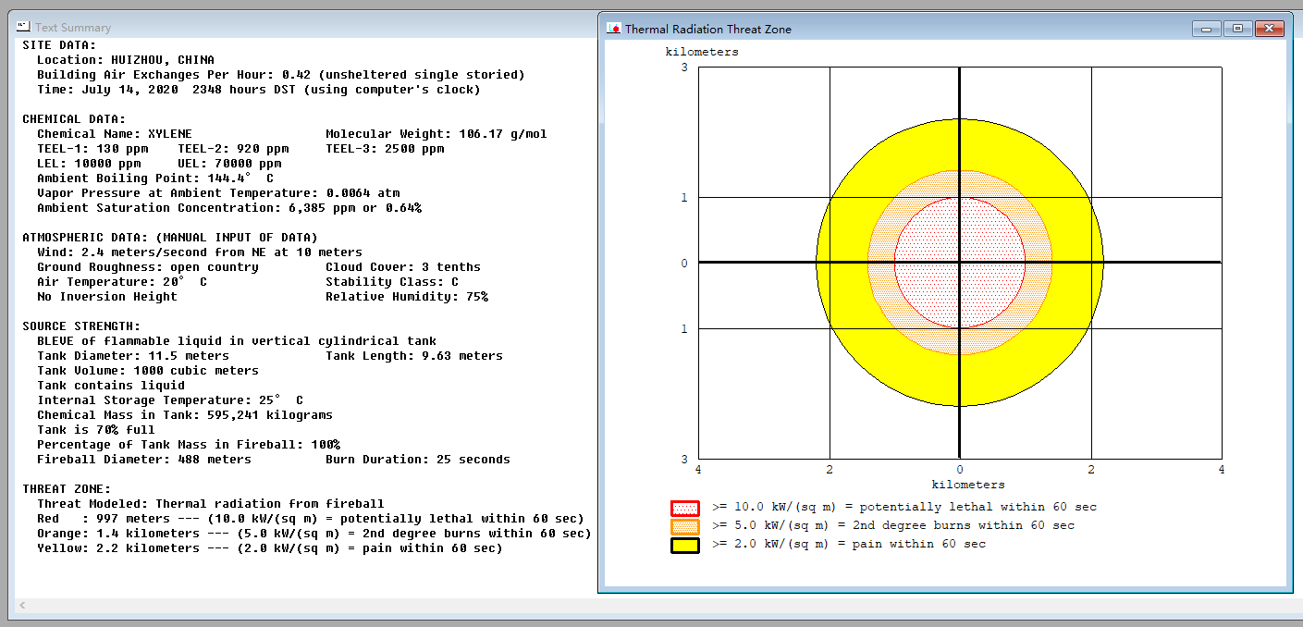This screenshot has height=627, width=1303.
Task: Click 'Cloud Cover: 3 tenths' text
Action: [x=403, y=266]
